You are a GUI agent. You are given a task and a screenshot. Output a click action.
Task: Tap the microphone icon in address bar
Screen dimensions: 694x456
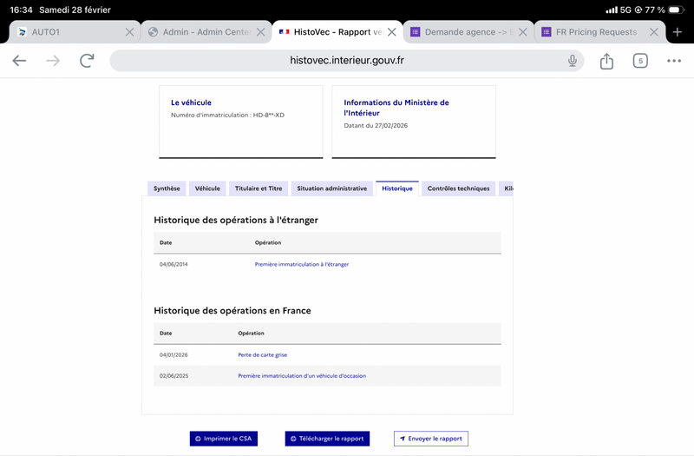point(573,61)
